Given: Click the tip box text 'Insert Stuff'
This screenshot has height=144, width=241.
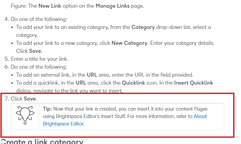Looking at the screenshot, I should click(x=113, y=116).
